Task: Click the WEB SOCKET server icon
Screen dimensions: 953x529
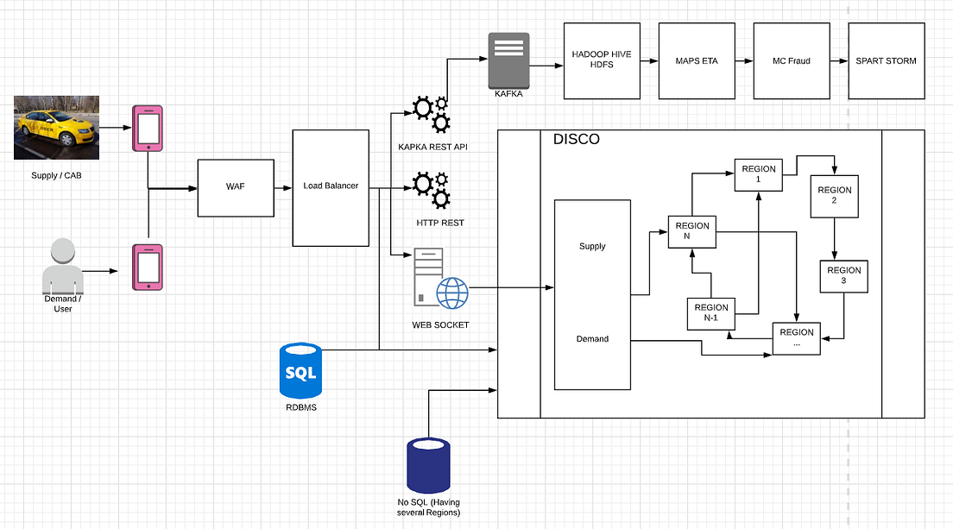Action: (427, 276)
